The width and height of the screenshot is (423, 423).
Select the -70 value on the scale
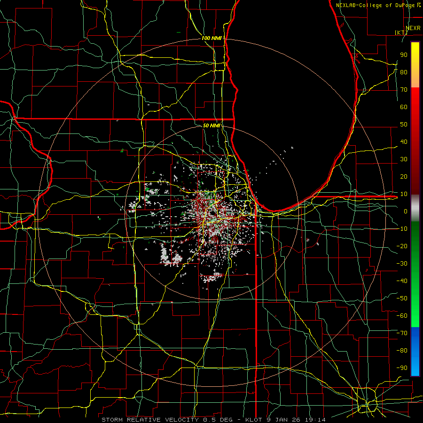tap(402, 333)
